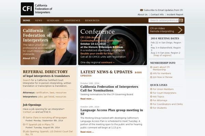Open For Coordinators and Clerks link
205x136 pixels.
click(x=168, y=104)
